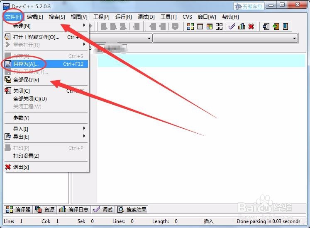This screenshot has height=228, width=310.
Task: Open the 工具[T] menu
Action: tap(168, 17)
